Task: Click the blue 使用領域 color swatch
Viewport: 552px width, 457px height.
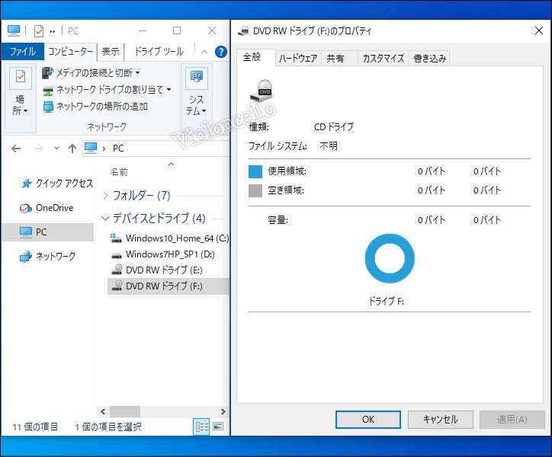Action: point(255,171)
